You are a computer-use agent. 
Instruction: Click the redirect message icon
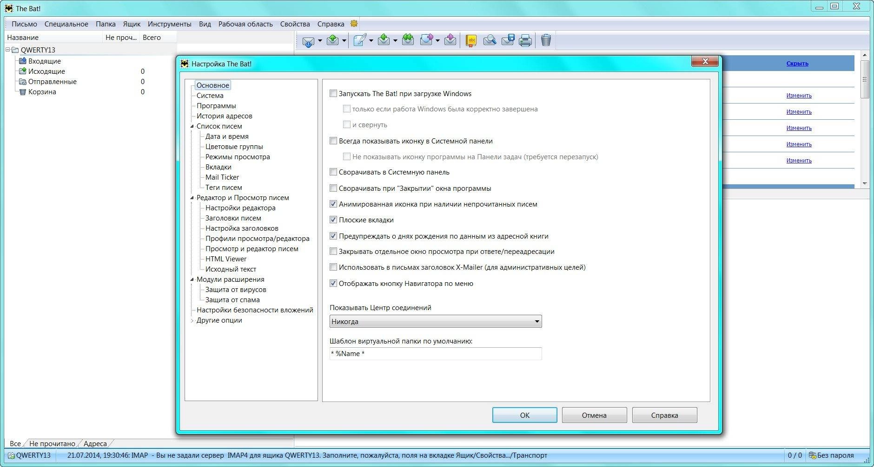pyautogui.click(x=450, y=40)
